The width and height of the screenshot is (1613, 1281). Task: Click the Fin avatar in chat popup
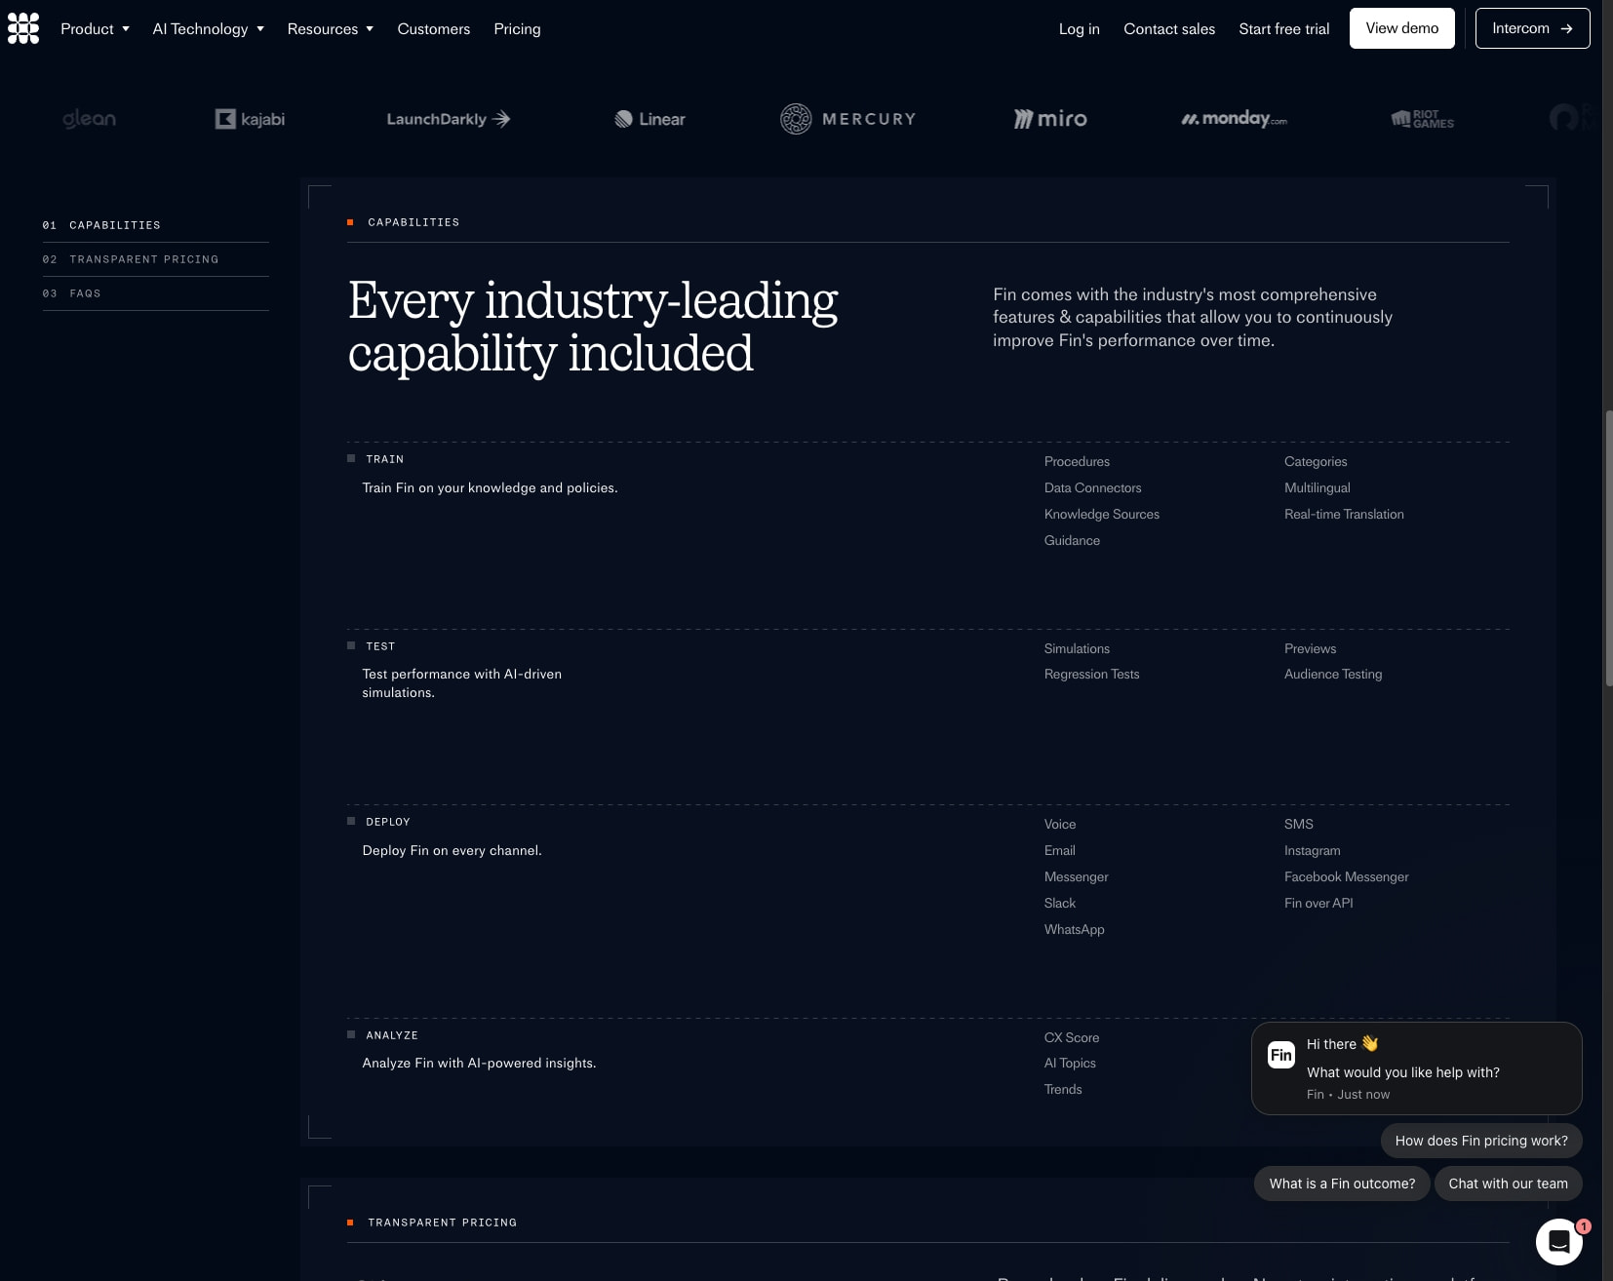(1280, 1055)
